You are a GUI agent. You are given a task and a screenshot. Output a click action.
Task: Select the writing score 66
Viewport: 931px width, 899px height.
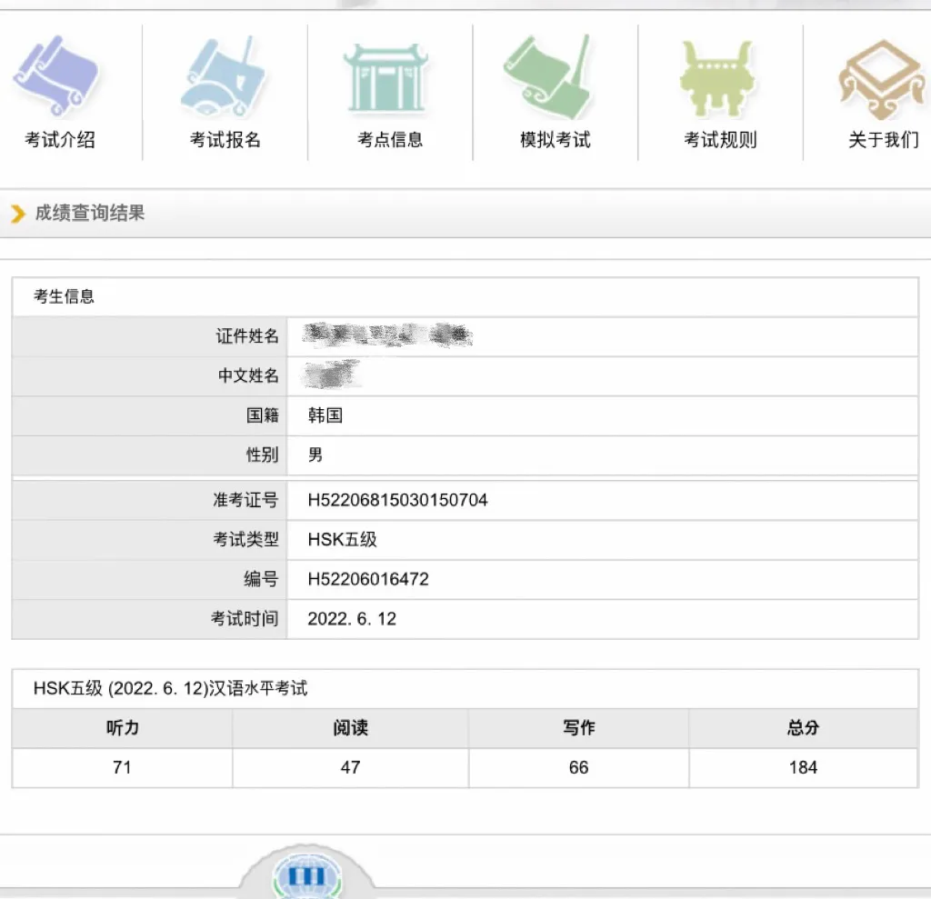pyautogui.click(x=579, y=767)
